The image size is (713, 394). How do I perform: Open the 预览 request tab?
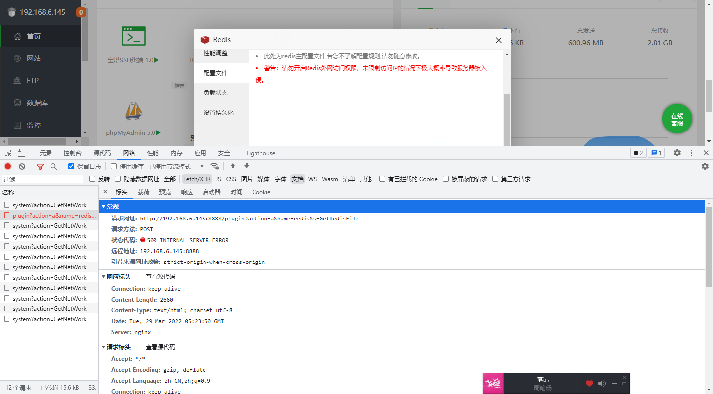[x=165, y=192]
